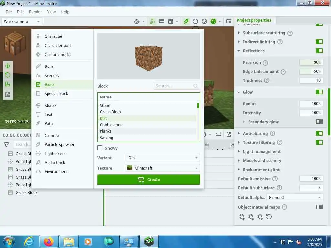
Task: Select the green rotate tool in viewport
Action: (x=8, y=75)
